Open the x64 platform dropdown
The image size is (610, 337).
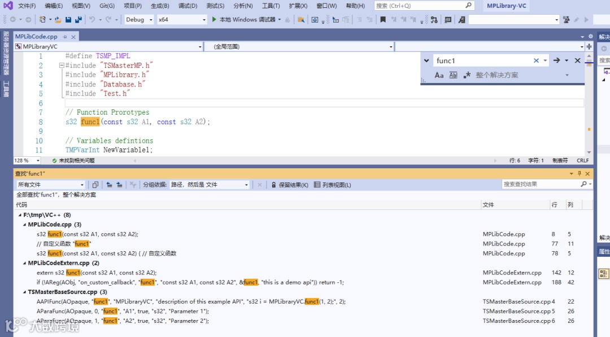[x=182, y=19]
